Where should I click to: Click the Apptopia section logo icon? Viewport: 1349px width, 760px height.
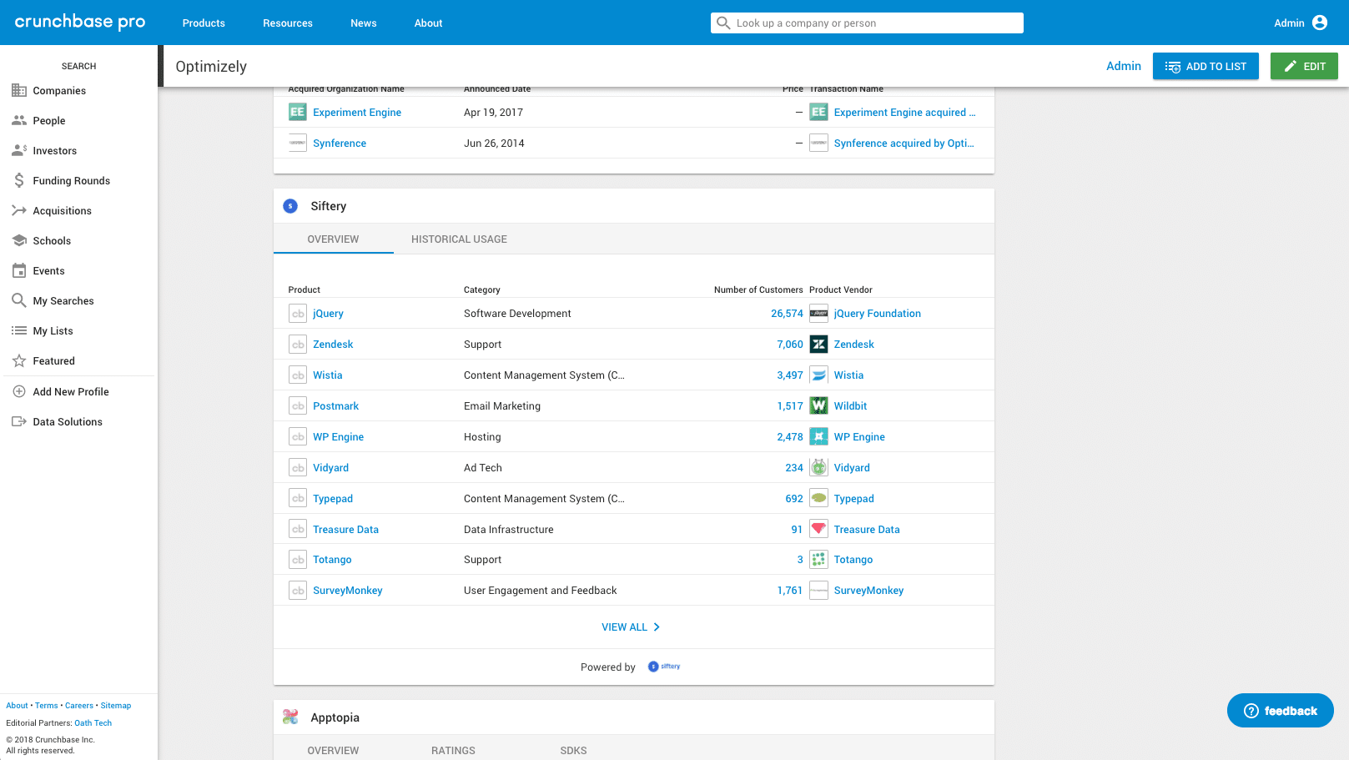[x=290, y=717]
